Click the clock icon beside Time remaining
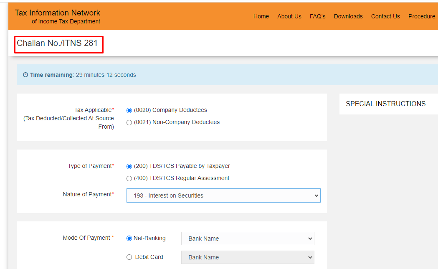This screenshot has width=438, height=269. pyautogui.click(x=26, y=75)
